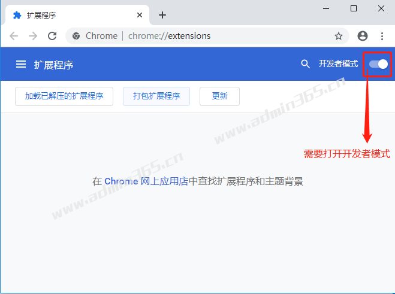The image size is (395, 294).
Task: Minimize the Chrome window
Action: [x=326, y=8]
